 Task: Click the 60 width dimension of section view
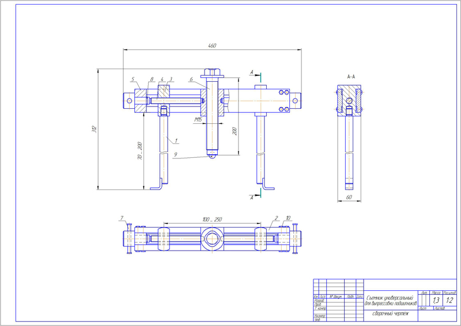point(349,197)
